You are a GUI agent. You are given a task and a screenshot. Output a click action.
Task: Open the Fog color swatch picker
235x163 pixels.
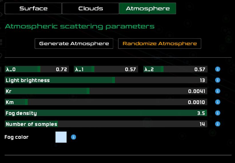(61, 137)
